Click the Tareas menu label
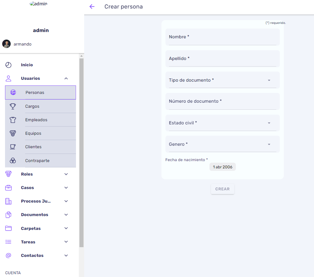314x277 pixels. pyautogui.click(x=28, y=242)
